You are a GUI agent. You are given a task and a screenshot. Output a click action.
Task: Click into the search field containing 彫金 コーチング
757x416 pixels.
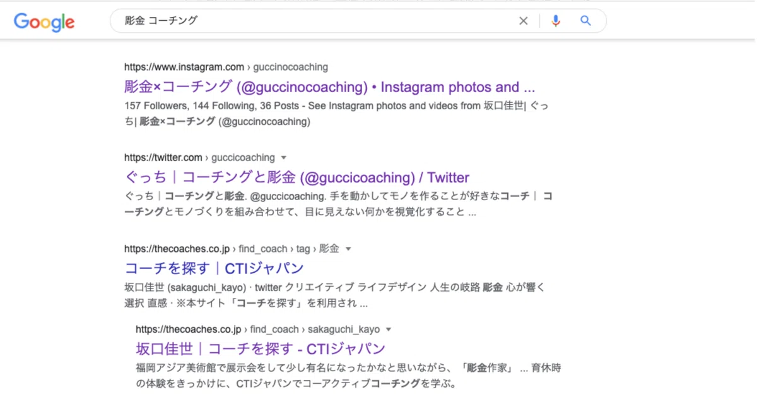pos(315,21)
